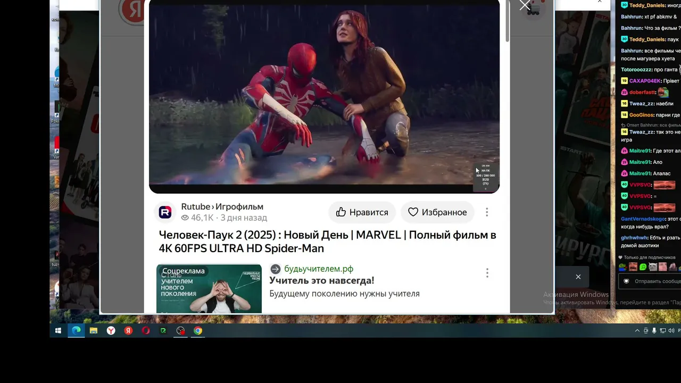Click the subscriber badge next to CAXAP04EK
Screen dimensions: 681x383
click(624, 81)
